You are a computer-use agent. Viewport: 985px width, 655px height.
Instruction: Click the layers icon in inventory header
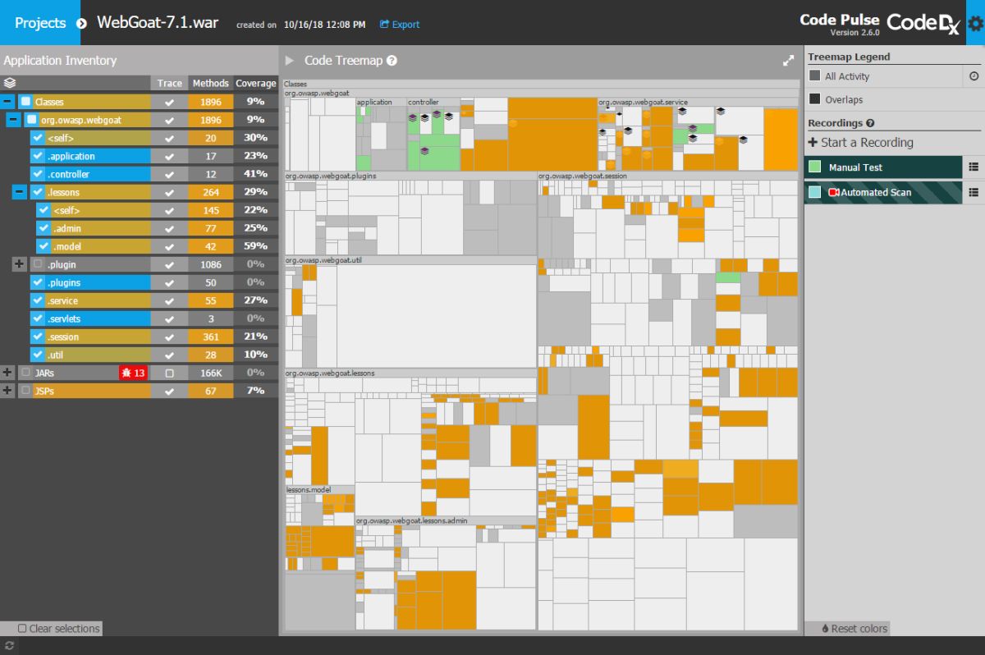pyautogui.click(x=10, y=83)
